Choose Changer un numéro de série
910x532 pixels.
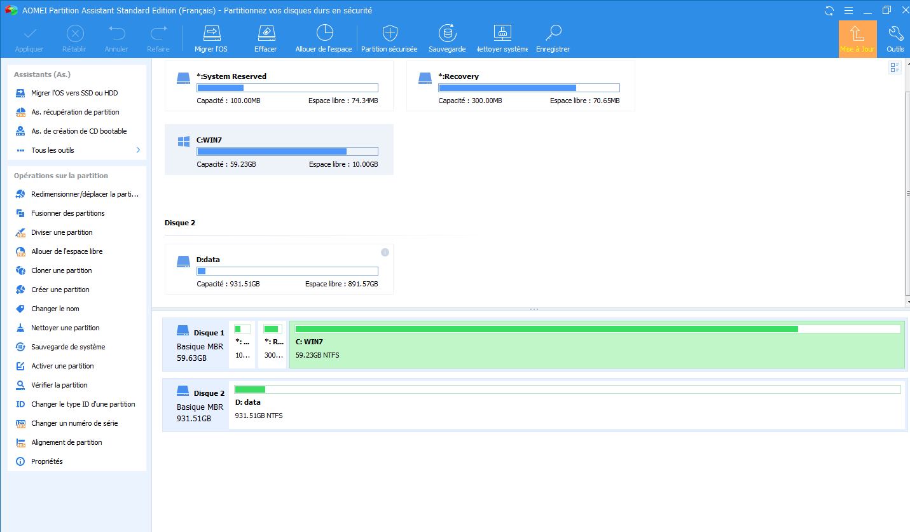pyautogui.click(x=75, y=423)
